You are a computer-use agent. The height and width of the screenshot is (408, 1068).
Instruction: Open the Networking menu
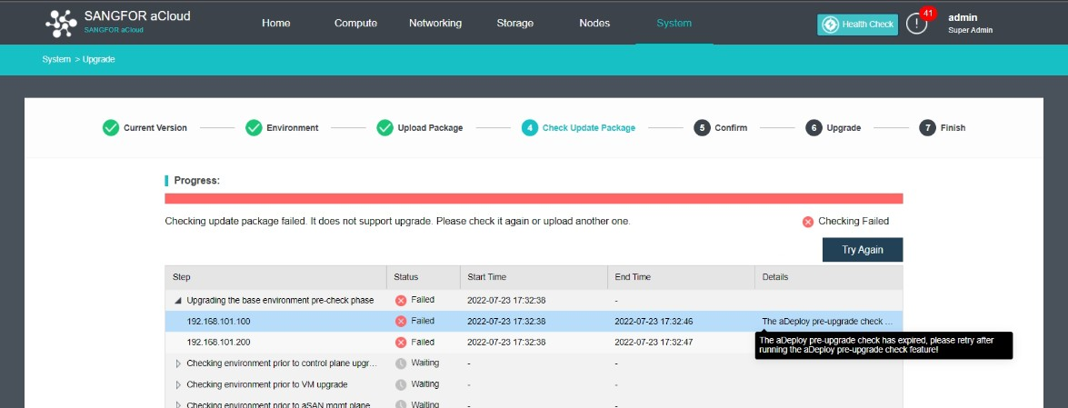pos(435,23)
